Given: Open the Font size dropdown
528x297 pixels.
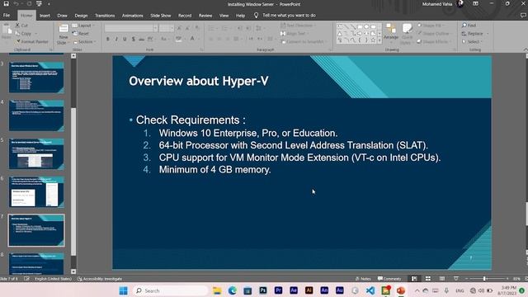Looking at the screenshot, I should (x=172, y=28).
